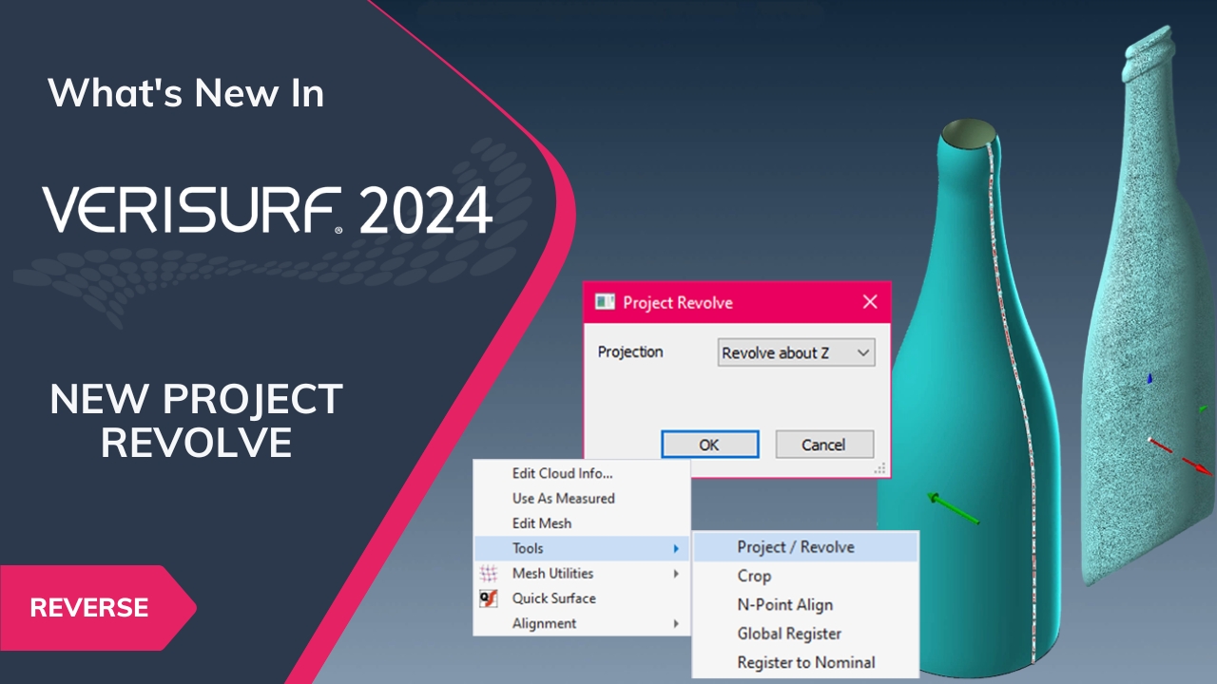
Task: Choose Global Register
Action: [805, 634]
